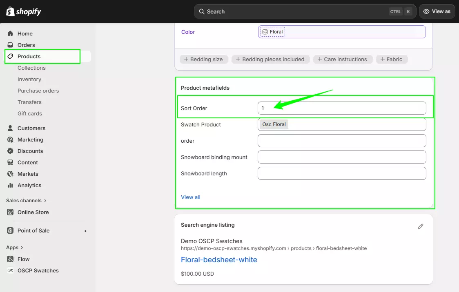Click the Home icon in sidebar
459x292 pixels.
(x=10, y=33)
